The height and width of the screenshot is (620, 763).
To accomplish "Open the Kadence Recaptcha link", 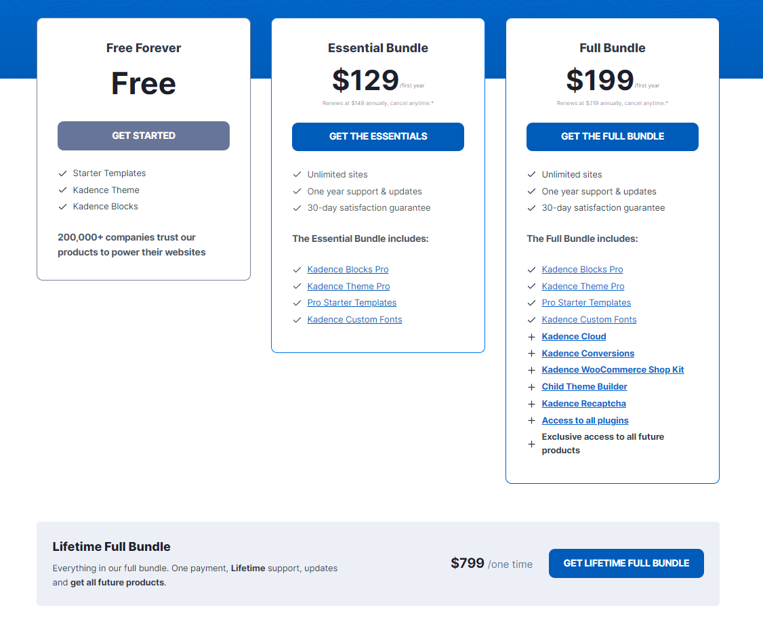I will tap(583, 404).
